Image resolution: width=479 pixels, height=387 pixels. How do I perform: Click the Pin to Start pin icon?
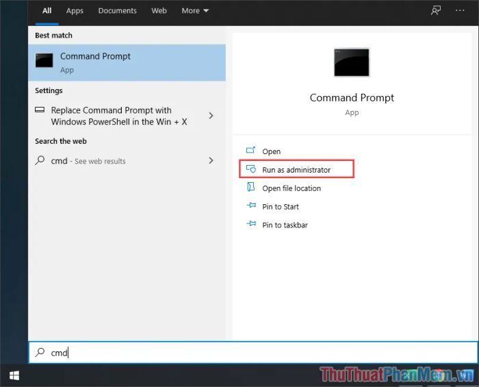pyautogui.click(x=251, y=205)
